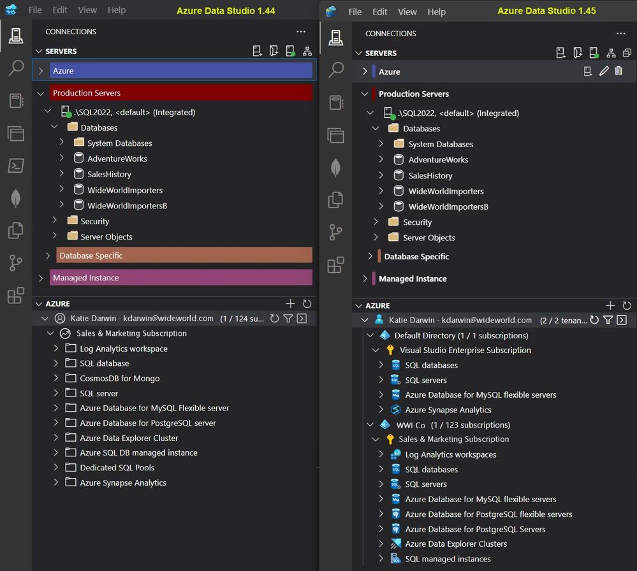This screenshot has width=637, height=571.
Task: Open Connections view in 1.44 activity bar
Action: coord(16,36)
